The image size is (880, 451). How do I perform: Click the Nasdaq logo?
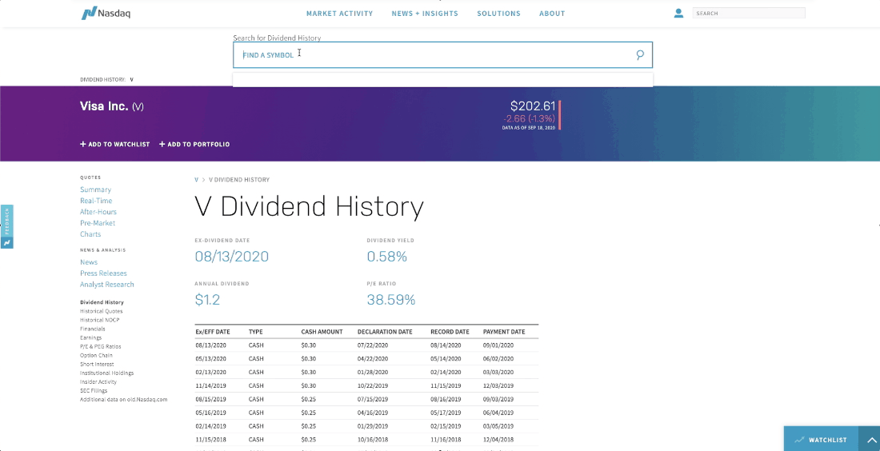coord(106,13)
